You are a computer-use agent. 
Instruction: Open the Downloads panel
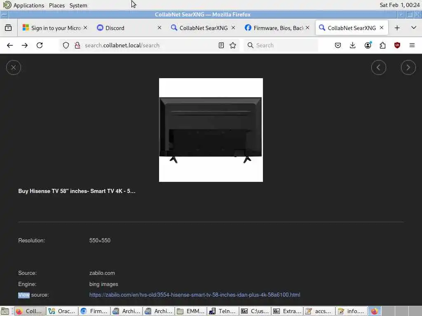[x=353, y=45]
